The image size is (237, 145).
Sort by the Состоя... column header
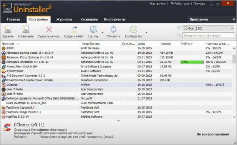click(x=128, y=44)
